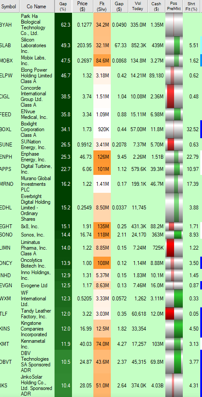Click TLF red premarket position bar

(170, 314)
